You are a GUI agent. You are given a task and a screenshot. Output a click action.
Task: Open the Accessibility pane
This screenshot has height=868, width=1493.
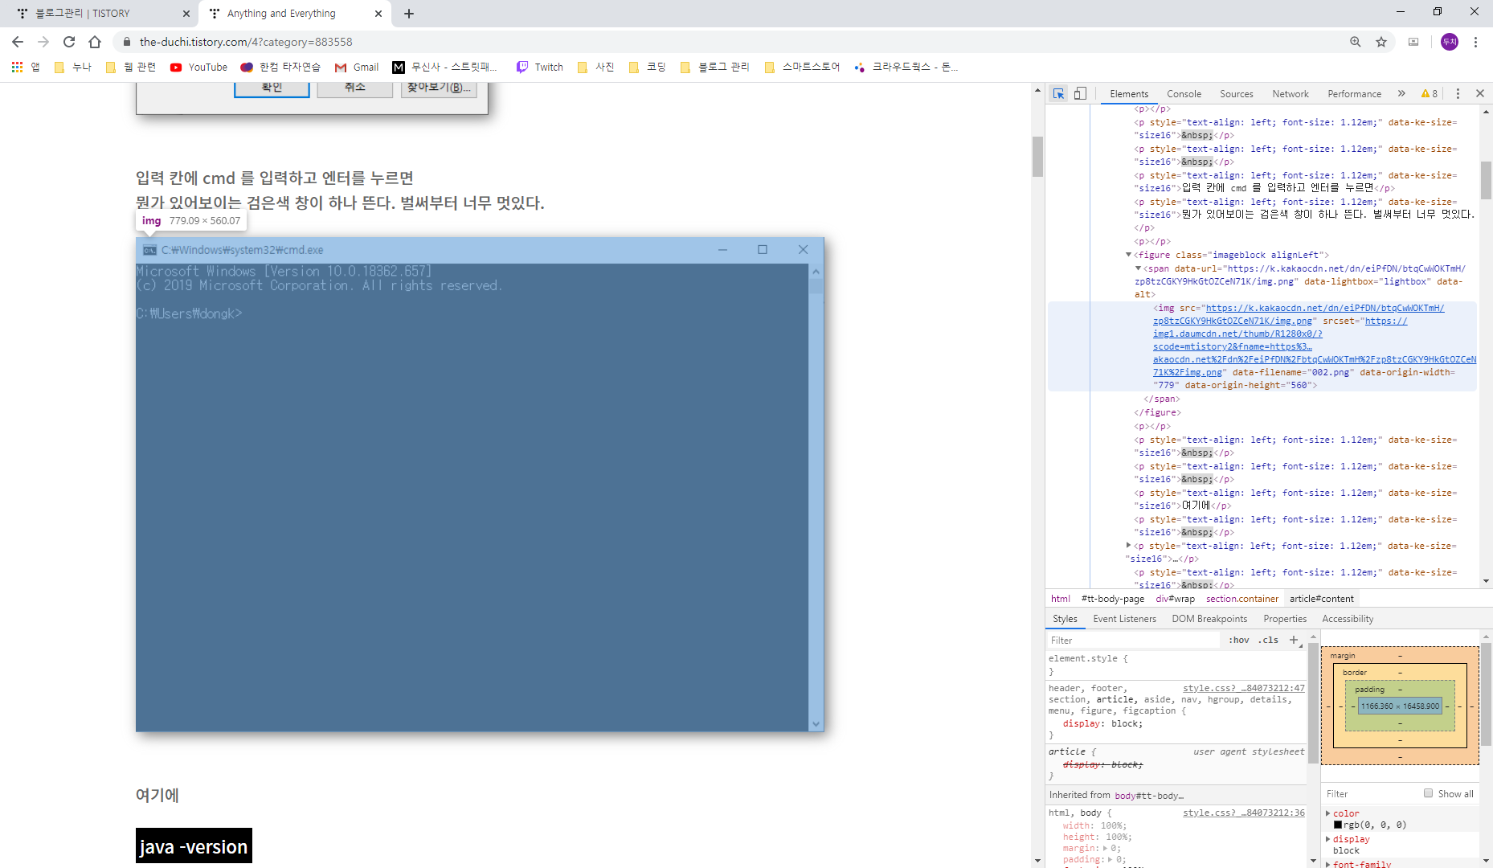(1348, 619)
